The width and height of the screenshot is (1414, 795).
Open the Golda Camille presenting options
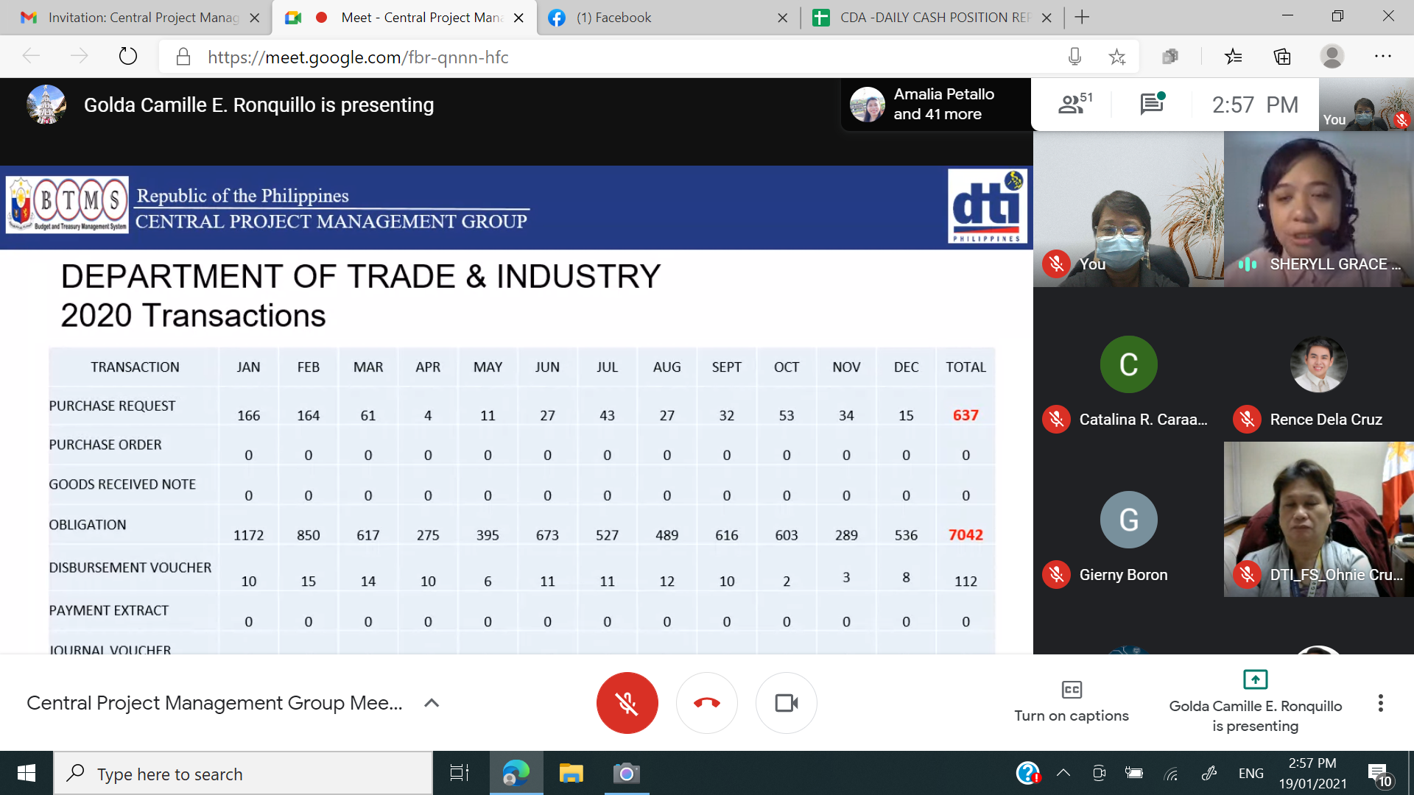tap(1256, 702)
